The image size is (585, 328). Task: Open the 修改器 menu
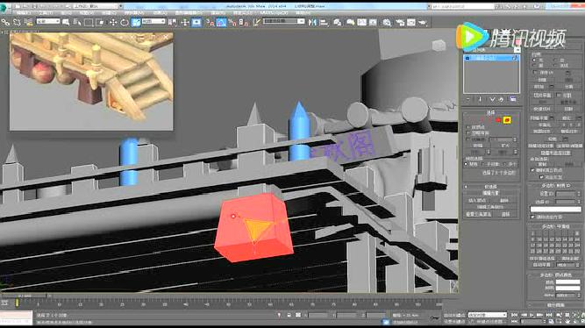click(x=134, y=13)
